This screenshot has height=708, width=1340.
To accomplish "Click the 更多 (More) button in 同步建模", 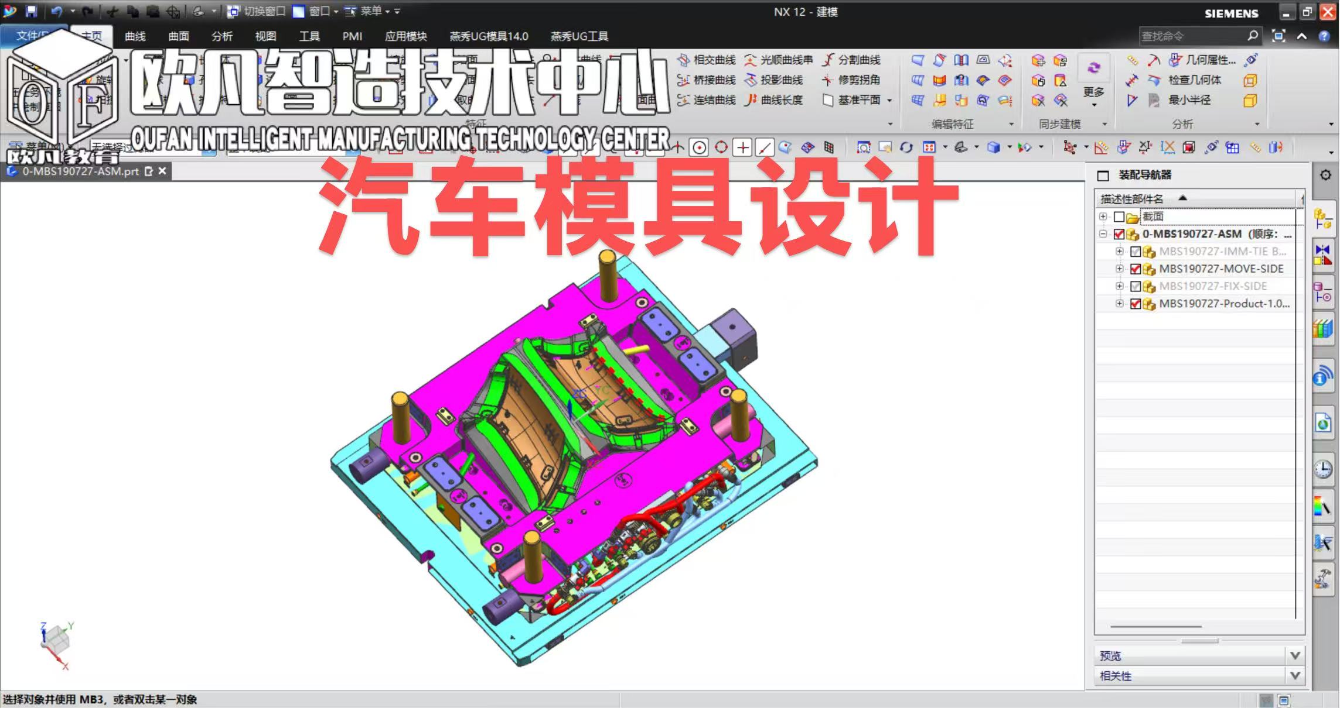I will coord(1093,92).
